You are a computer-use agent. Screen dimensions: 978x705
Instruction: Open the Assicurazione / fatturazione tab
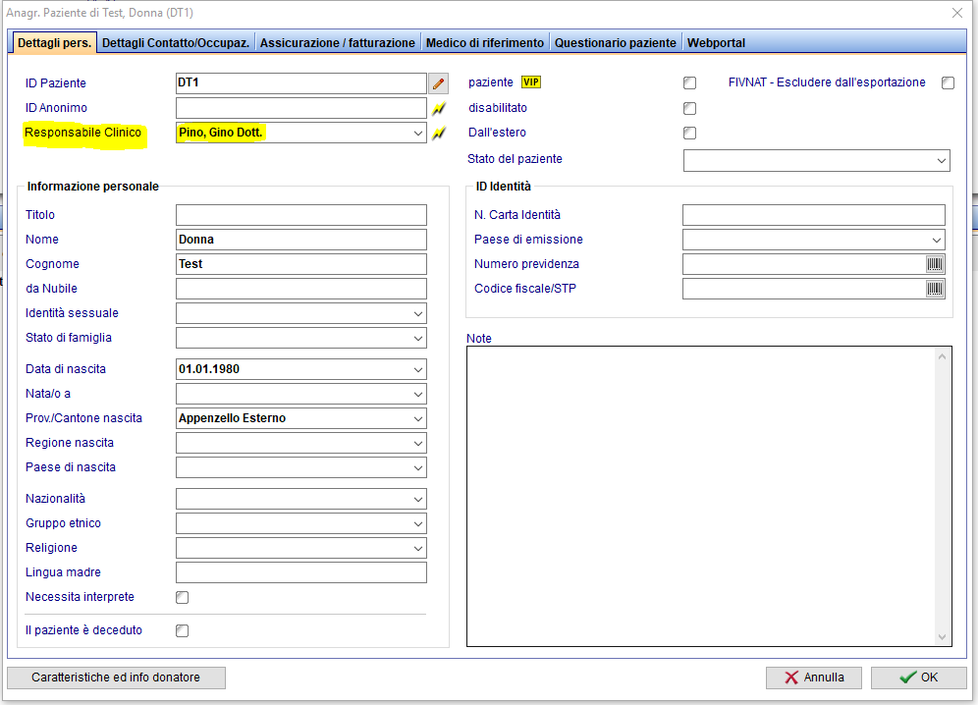338,43
